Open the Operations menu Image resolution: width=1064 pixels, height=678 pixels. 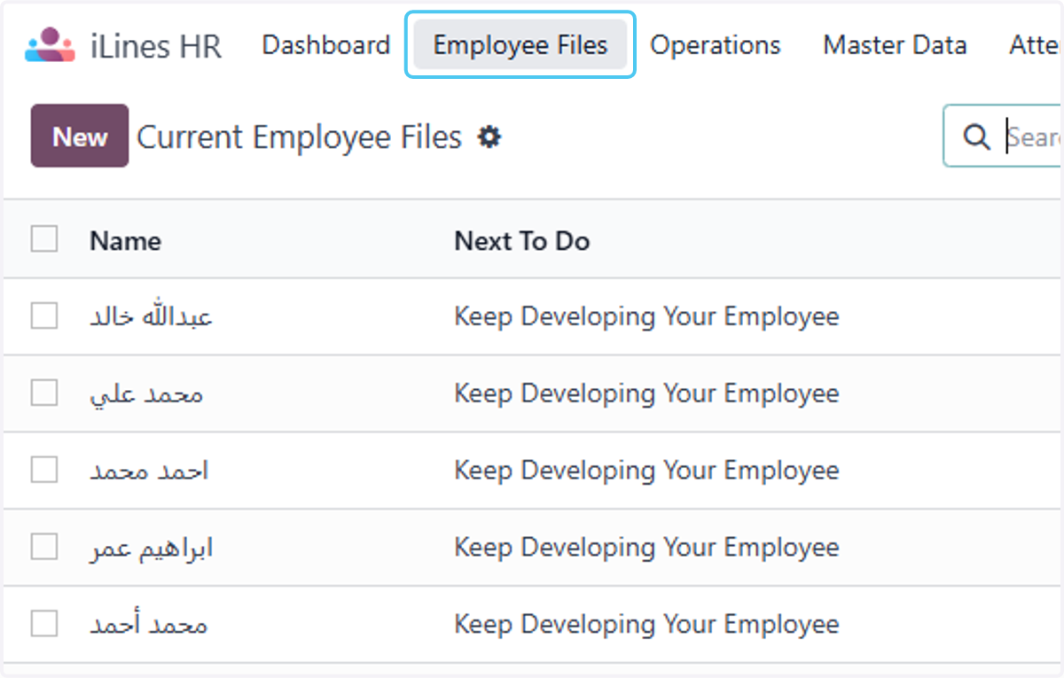[716, 45]
